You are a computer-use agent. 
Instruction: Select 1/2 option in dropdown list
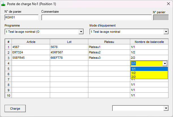coord(149,73)
